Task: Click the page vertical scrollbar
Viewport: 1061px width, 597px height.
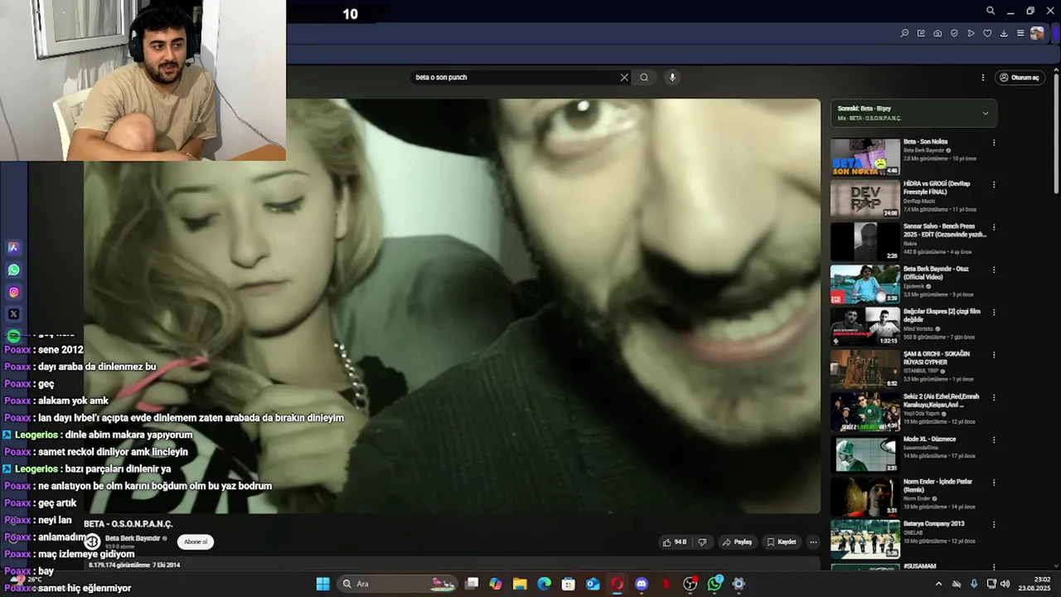Action: (1056, 133)
